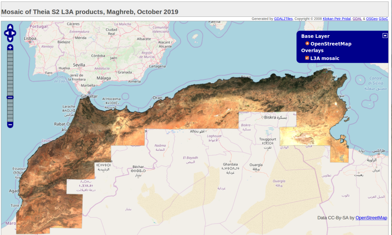Open the OpenStreetMap attribution link
Viewport: 392px width, 235px height.
[371, 218]
